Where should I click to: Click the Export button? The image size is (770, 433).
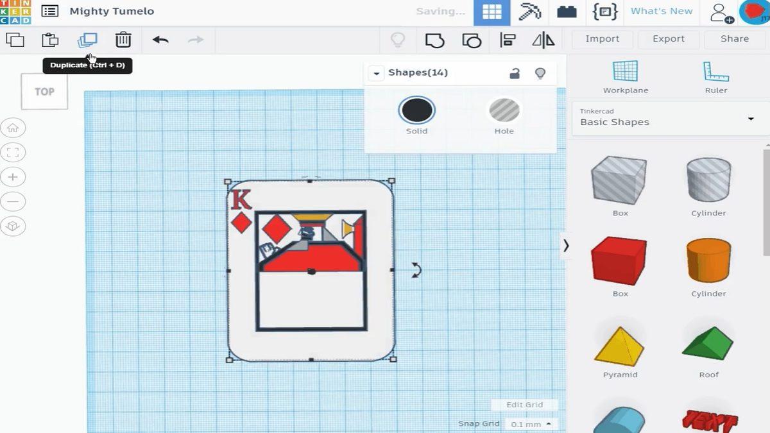(669, 39)
